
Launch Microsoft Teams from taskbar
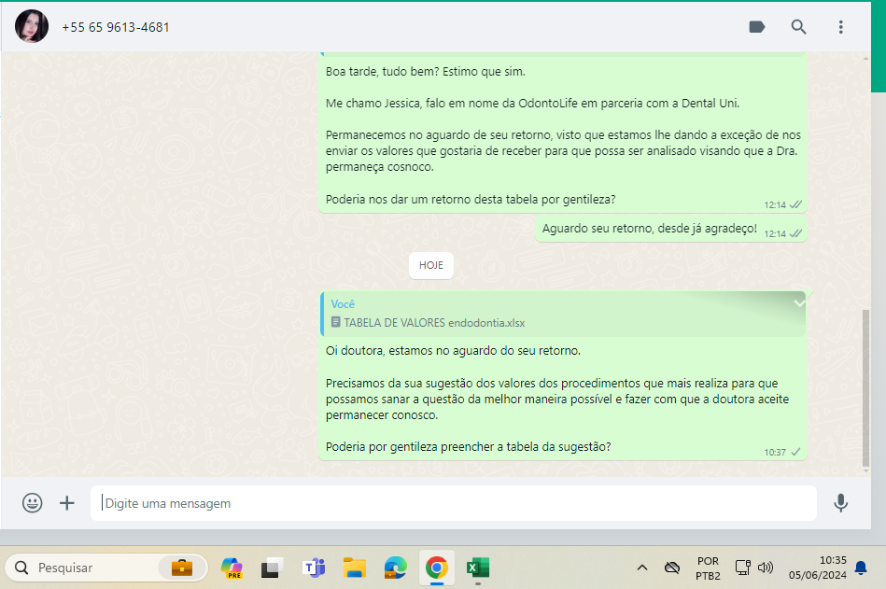pos(313,568)
